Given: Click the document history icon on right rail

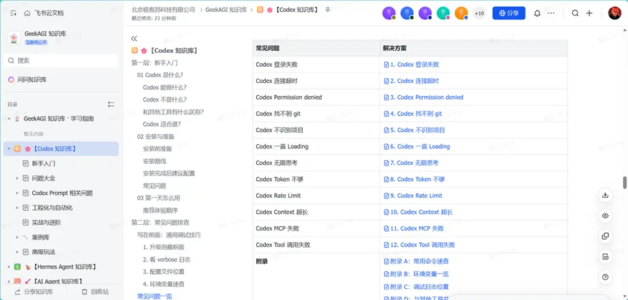Looking at the screenshot, I should point(605,256).
